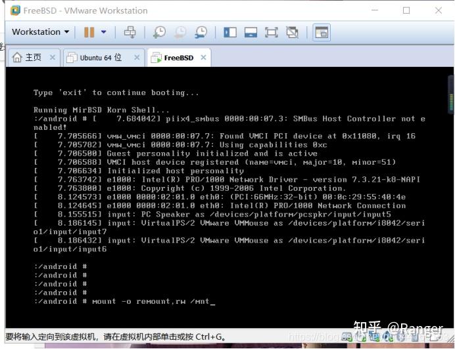
Task: Click the revert to snapshot icon
Action: 180,32
